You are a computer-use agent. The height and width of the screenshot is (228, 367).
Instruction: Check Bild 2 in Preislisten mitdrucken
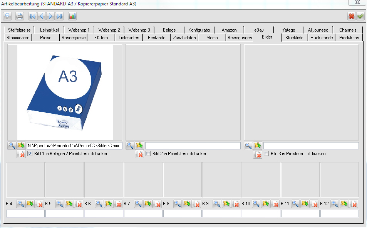[148, 154]
